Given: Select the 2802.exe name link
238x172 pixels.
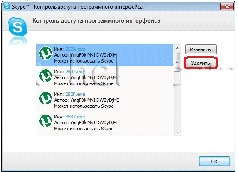Looking at the screenshot, I should (75, 72).
